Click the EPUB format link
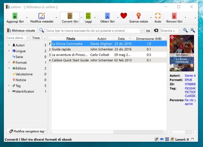 pos(188,80)
